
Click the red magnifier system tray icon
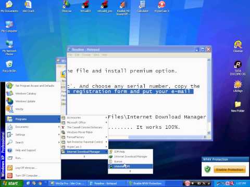click(x=232, y=183)
